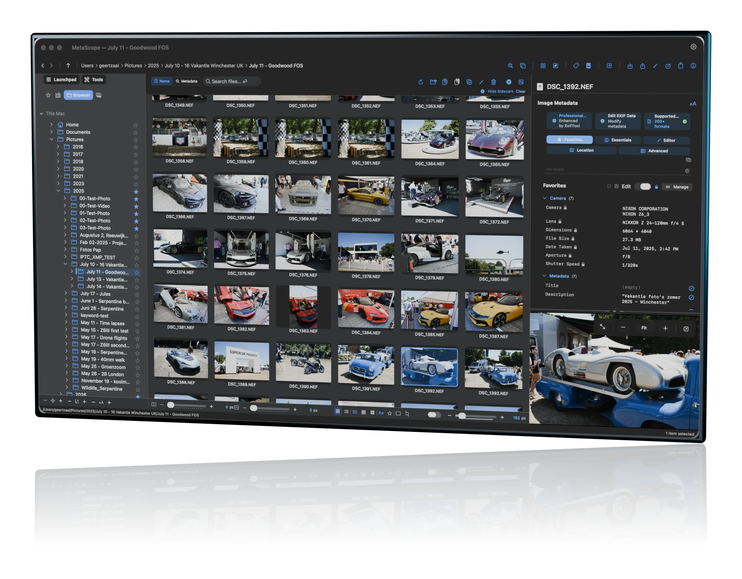Open the Advanced metadata tab
The width and height of the screenshot is (742, 579).
(x=654, y=151)
